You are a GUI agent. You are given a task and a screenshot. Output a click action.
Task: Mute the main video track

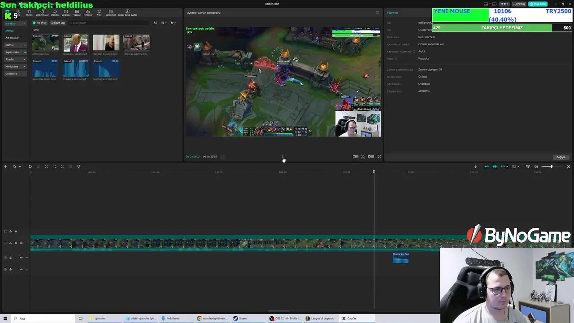pyautogui.click(x=21, y=243)
